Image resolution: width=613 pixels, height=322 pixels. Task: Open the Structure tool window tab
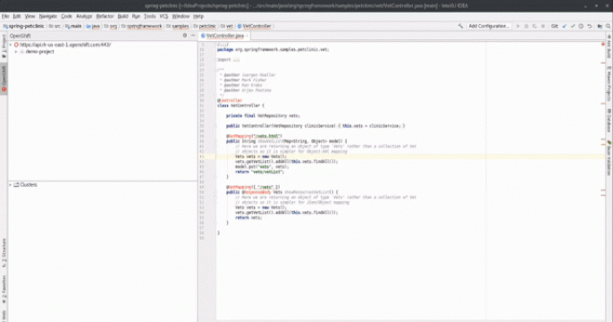coord(4,253)
